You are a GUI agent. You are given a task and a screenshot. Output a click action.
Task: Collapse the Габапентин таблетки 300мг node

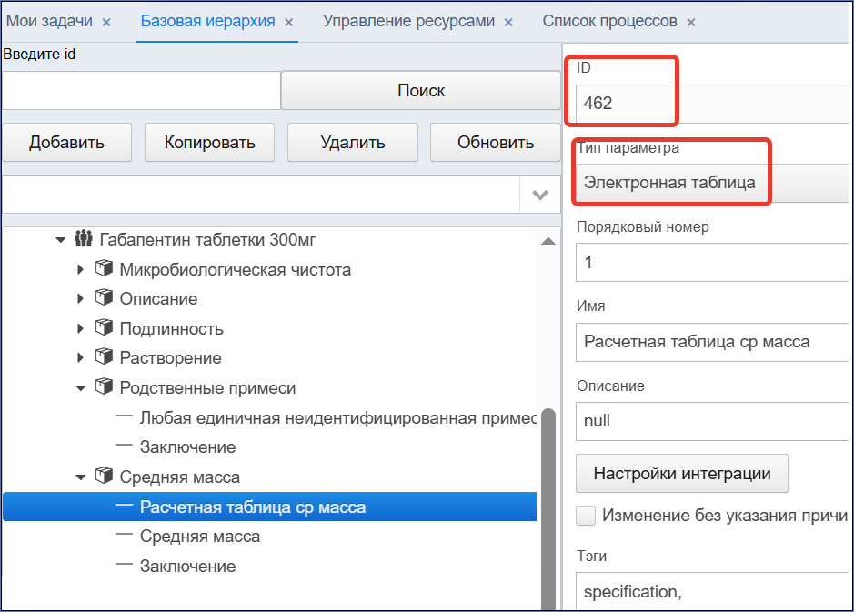(60, 239)
